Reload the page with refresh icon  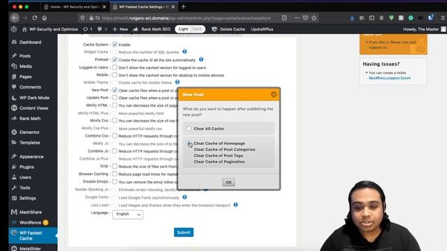35,18
